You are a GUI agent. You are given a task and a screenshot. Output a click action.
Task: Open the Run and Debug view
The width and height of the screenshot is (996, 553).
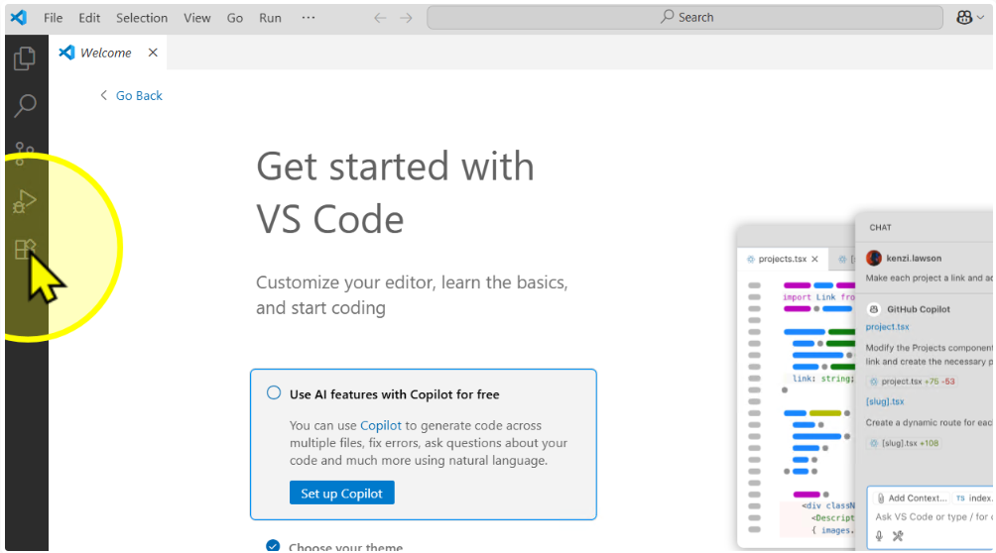(25, 202)
